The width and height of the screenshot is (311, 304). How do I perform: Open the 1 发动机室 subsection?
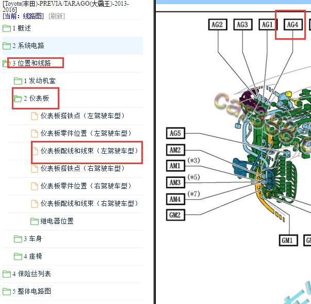coord(40,81)
